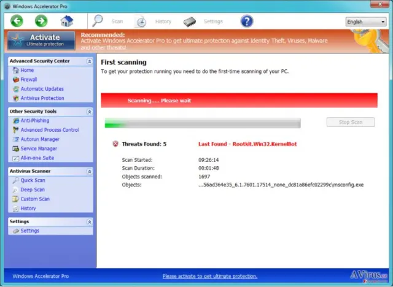Image resolution: width=393 pixels, height=287 pixels.
Task: Open the Custom Scan link
Action: point(35,199)
